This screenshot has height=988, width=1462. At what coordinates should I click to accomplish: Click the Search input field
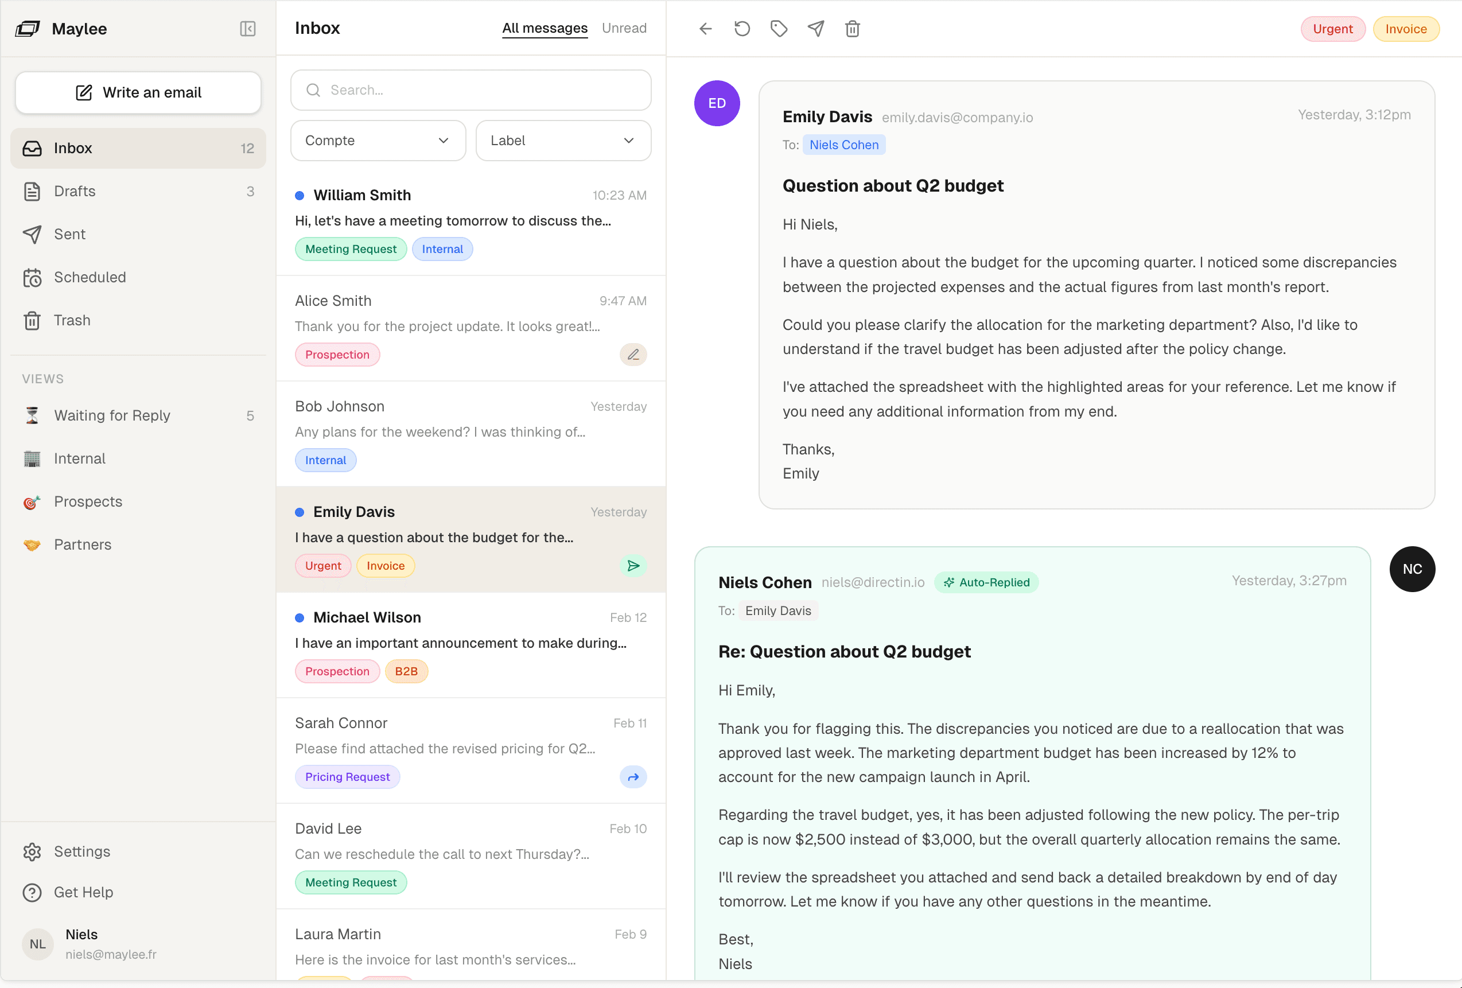click(x=471, y=91)
